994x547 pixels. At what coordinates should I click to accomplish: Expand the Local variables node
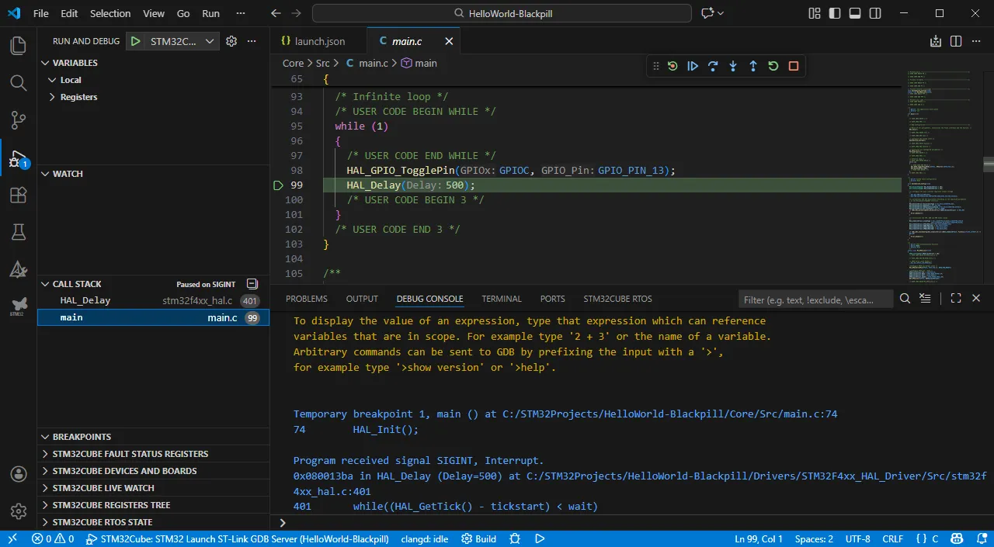point(53,80)
